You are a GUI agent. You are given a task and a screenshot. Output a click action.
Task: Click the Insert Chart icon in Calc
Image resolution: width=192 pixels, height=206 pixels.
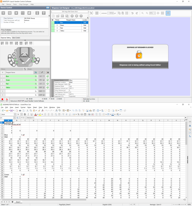91,111
